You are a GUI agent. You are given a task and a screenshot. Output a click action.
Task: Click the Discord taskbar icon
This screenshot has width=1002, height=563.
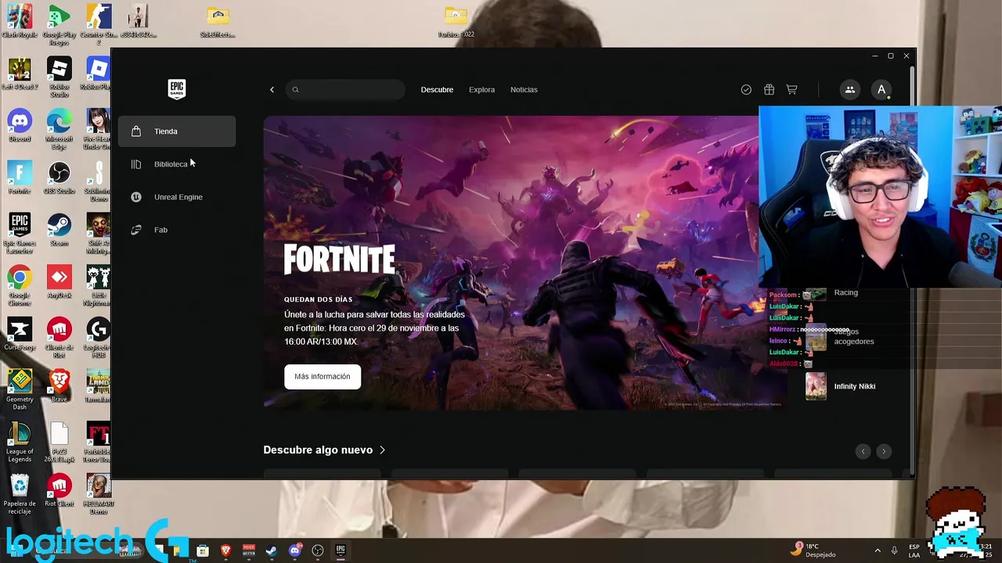(x=294, y=550)
